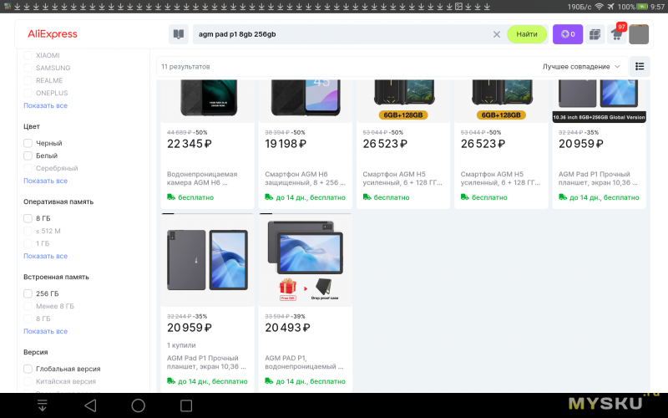Click the 11 результатов count text
The height and width of the screenshot is (418, 668).
[x=185, y=67]
